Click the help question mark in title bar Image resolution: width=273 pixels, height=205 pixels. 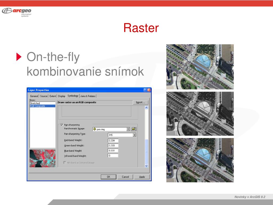tap(145, 90)
